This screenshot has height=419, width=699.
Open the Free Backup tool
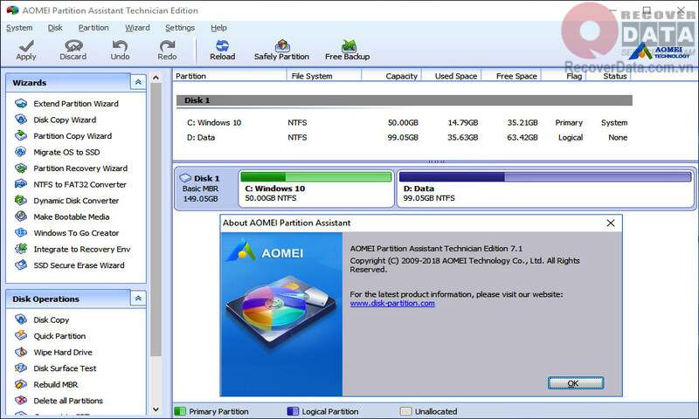347,50
